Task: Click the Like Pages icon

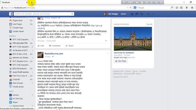Action: click(x=10, y=24)
